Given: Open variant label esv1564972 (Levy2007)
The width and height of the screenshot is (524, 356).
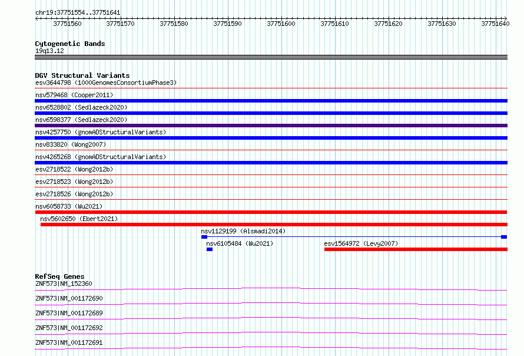Looking at the screenshot, I should pyautogui.click(x=362, y=243).
